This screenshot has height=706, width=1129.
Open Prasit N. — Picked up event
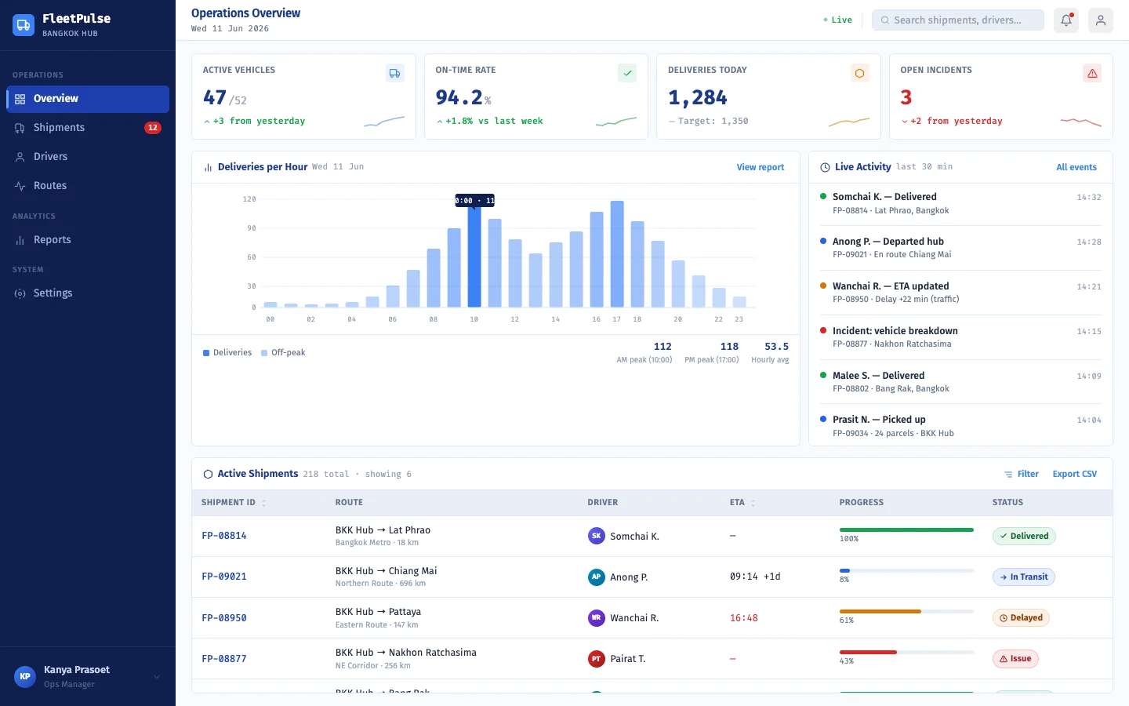point(960,426)
